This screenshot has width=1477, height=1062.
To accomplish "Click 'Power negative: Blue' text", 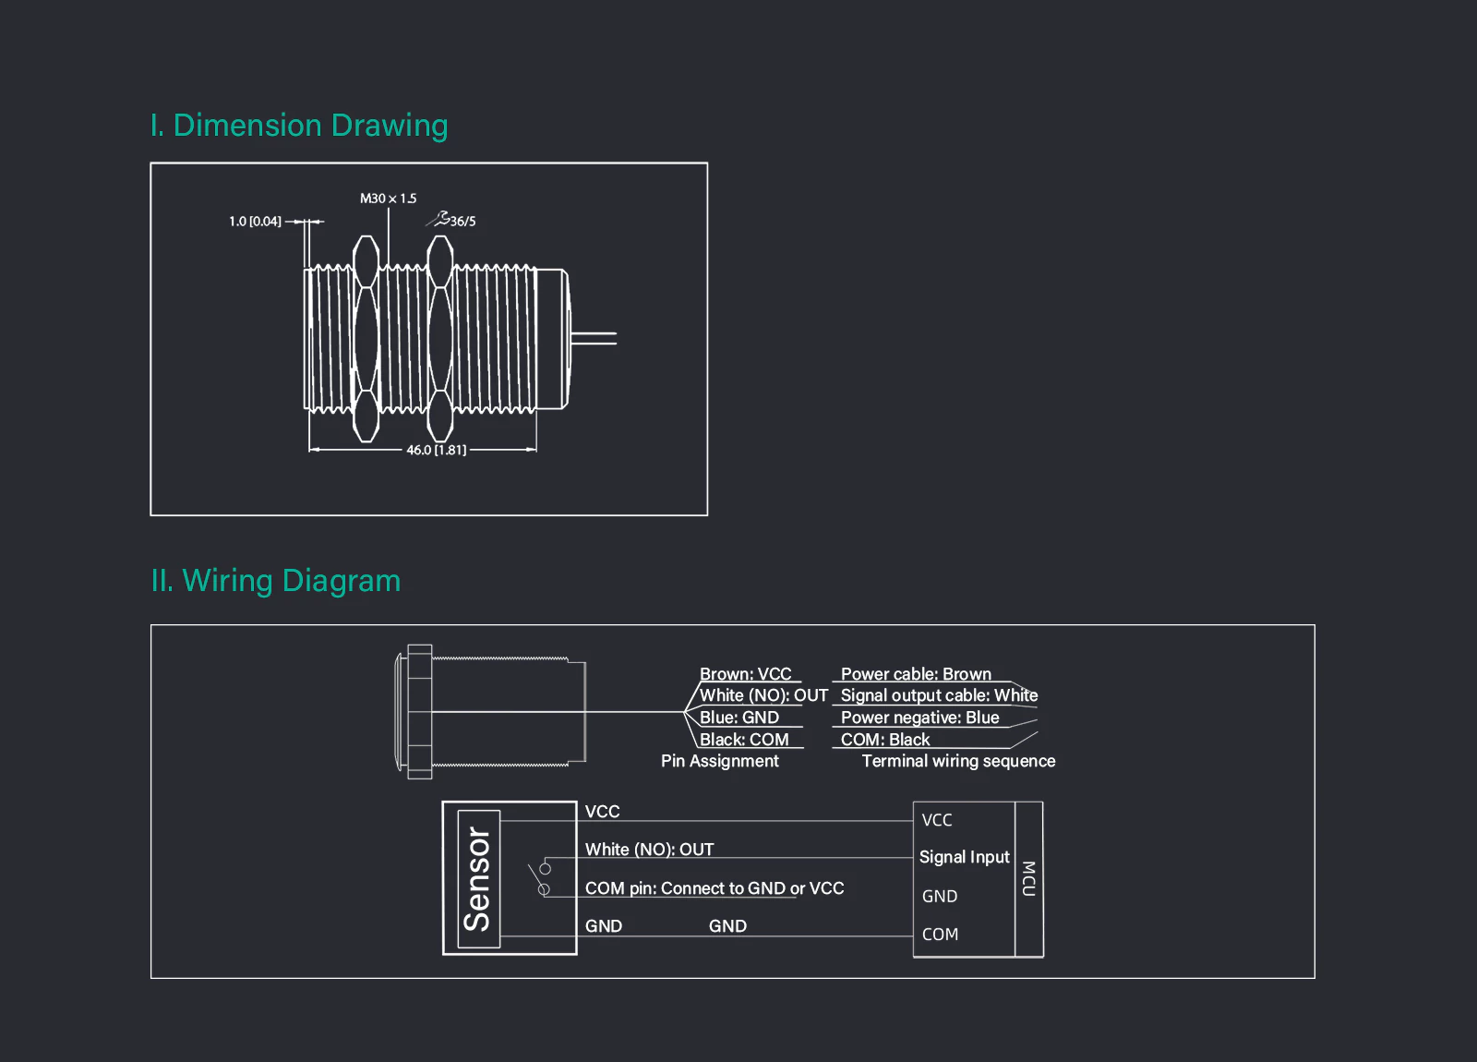I will [919, 718].
